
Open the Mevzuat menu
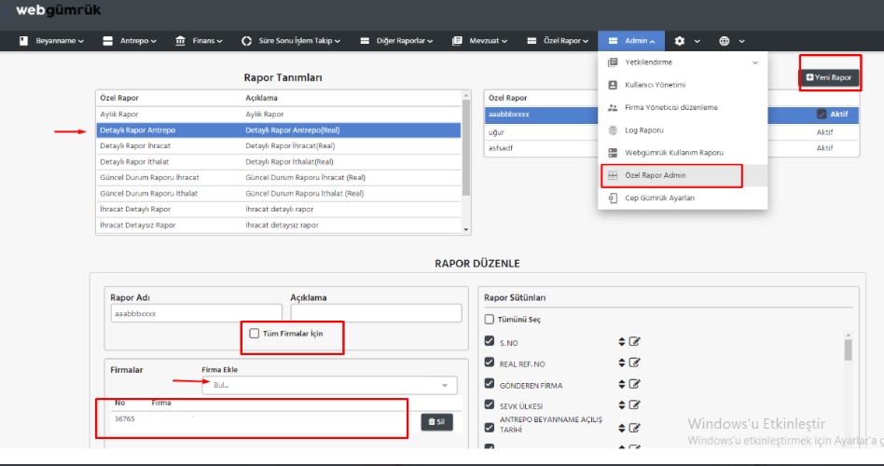[479, 41]
